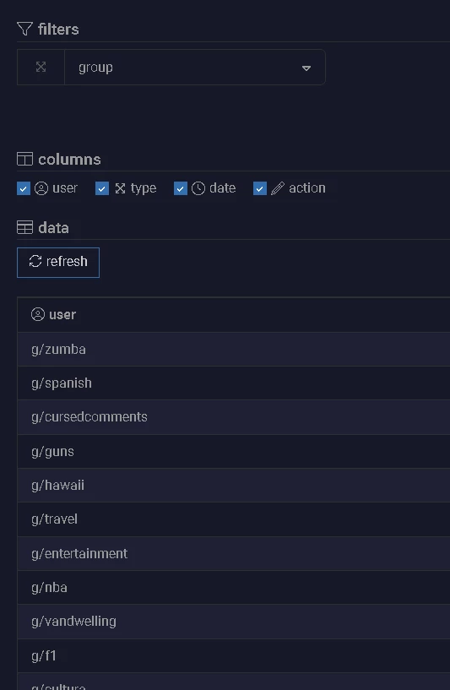This screenshot has height=690, width=450.
Task: Click the refresh button
Action: (x=58, y=263)
